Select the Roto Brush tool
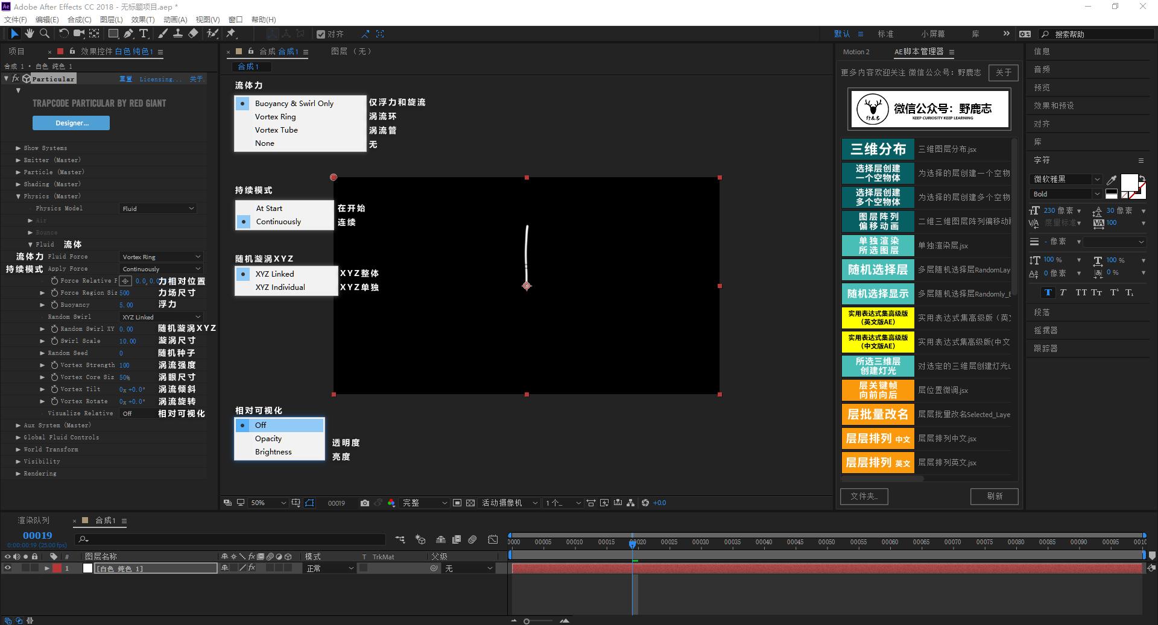This screenshot has width=1158, height=625. 212,34
